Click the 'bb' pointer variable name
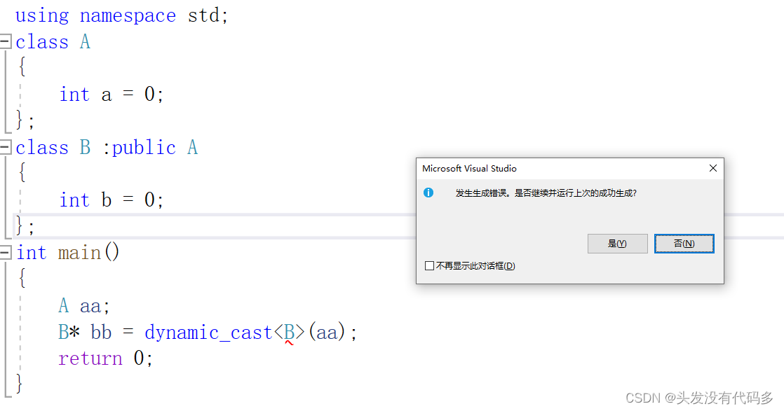The image size is (784, 411). [101, 333]
